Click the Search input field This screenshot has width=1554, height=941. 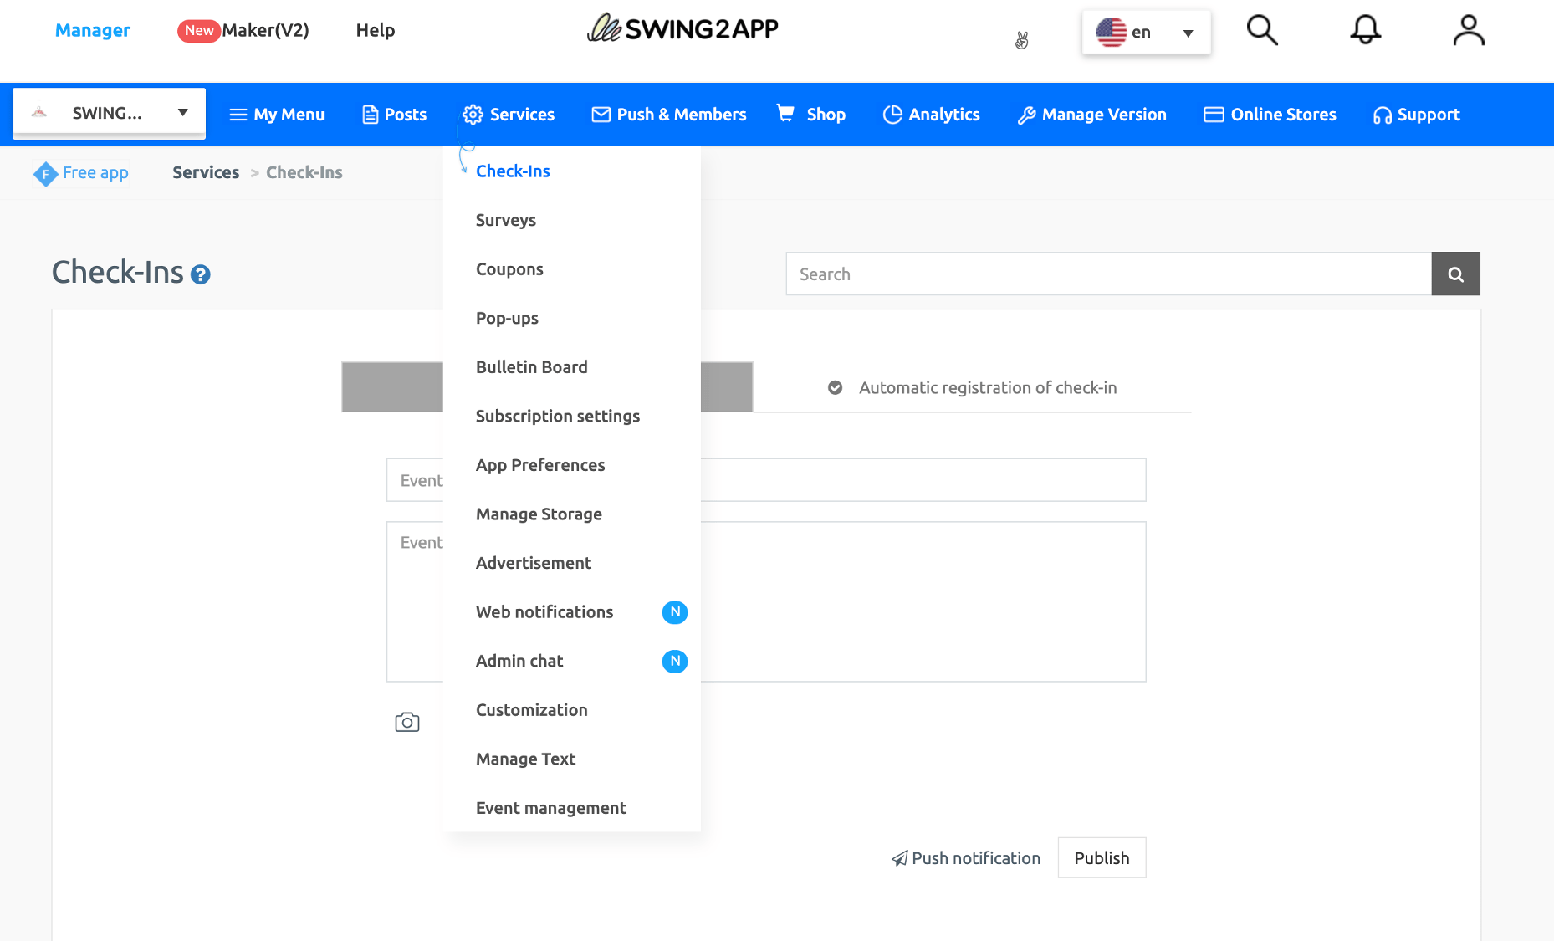tap(1108, 274)
